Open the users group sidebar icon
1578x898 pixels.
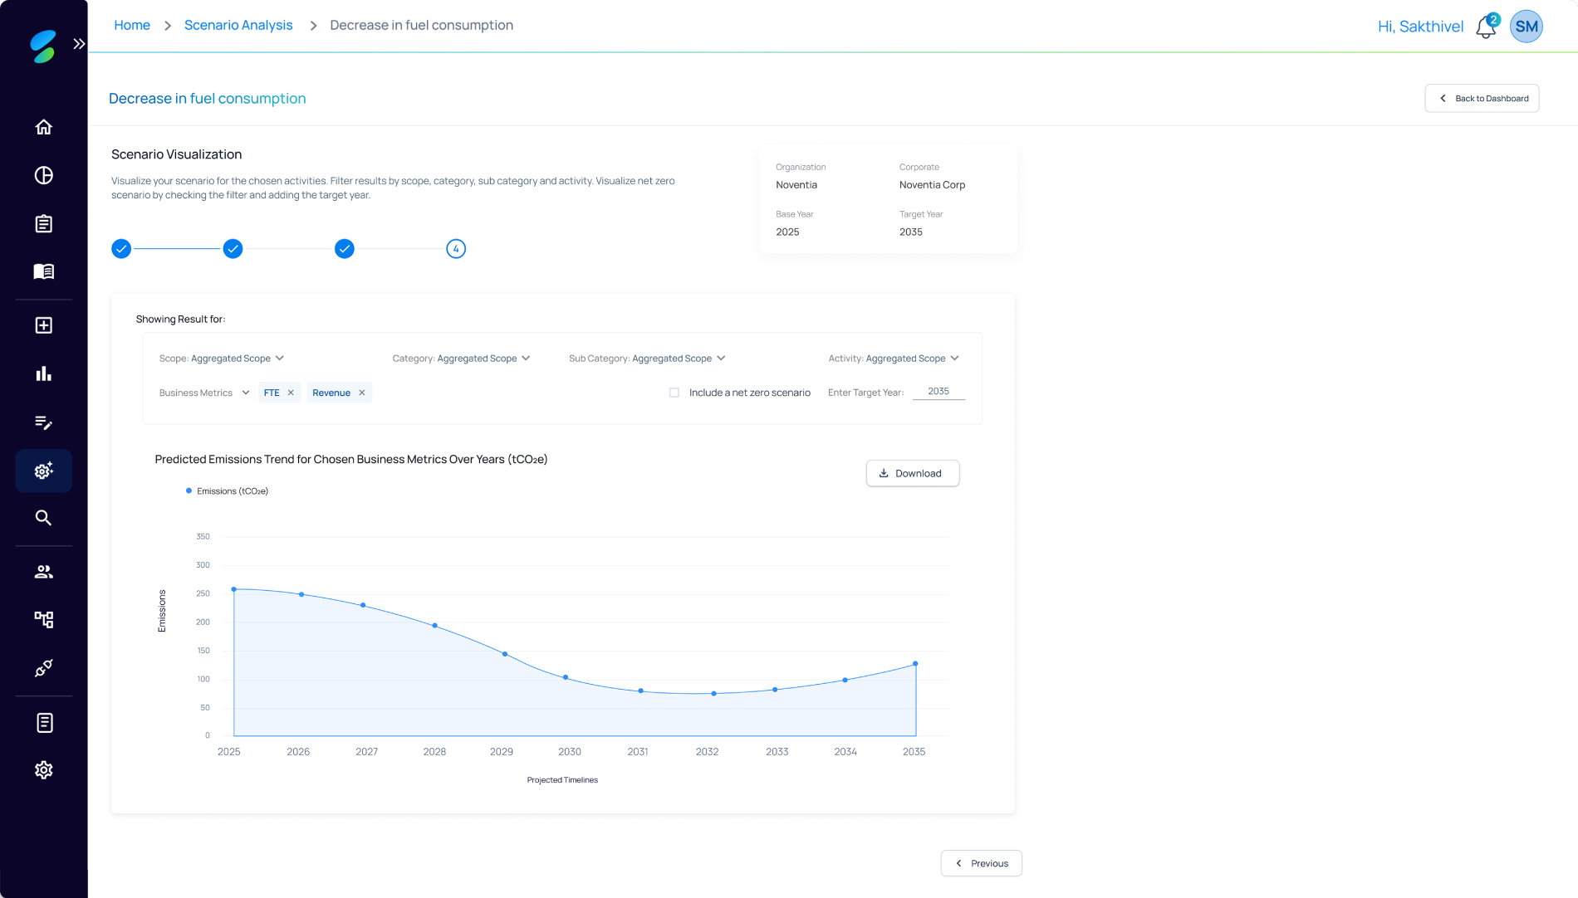44,572
